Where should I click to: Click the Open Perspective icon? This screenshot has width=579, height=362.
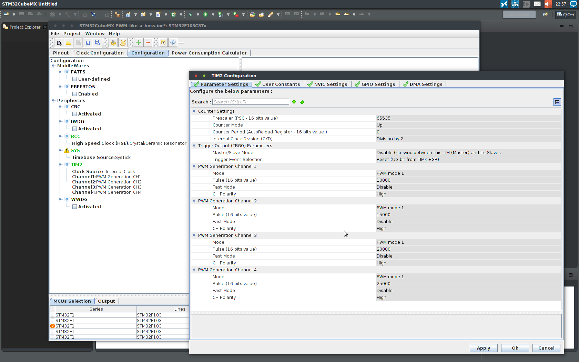545,14
